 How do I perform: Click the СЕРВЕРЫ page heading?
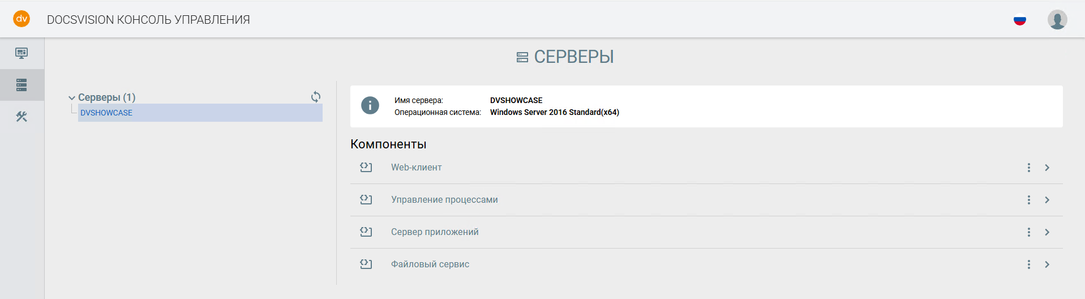pyautogui.click(x=574, y=57)
